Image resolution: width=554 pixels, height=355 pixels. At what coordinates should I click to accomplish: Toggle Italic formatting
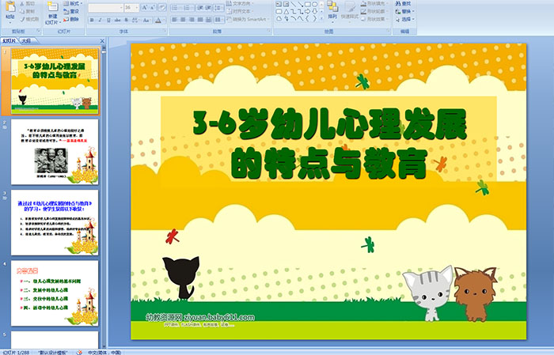(x=101, y=20)
